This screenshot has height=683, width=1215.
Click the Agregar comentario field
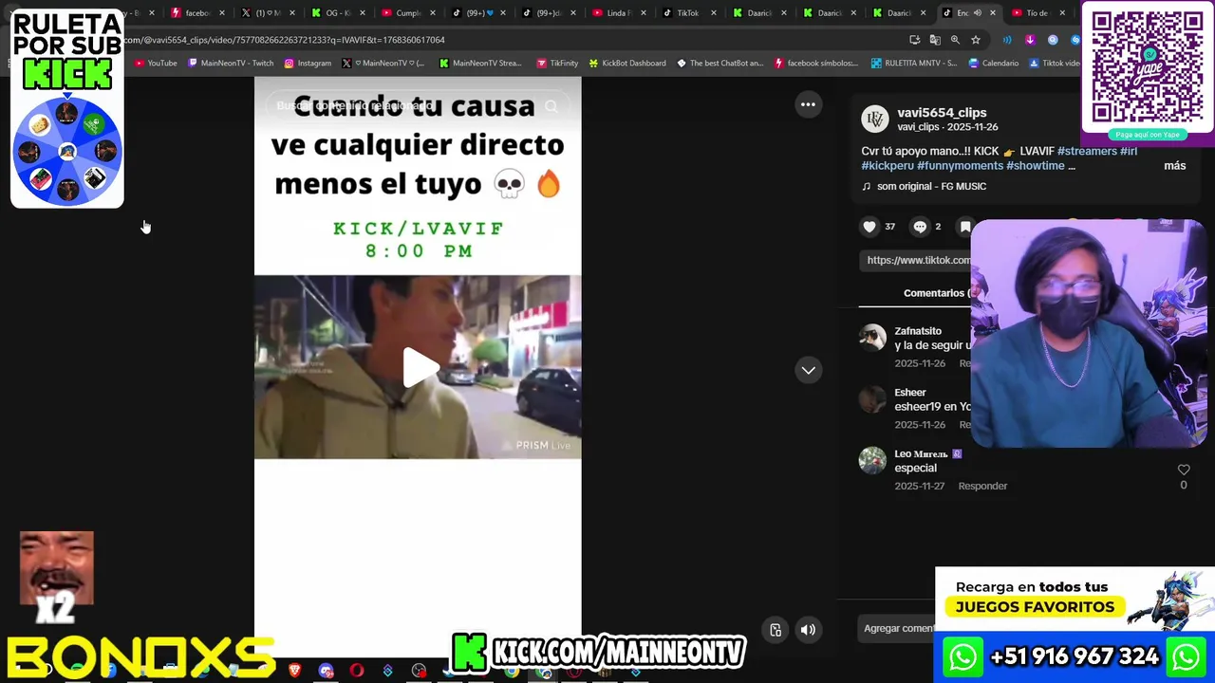point(897,628)
